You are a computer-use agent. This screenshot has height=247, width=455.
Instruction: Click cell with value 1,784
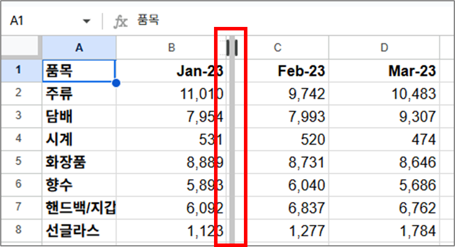click(384, 231)
